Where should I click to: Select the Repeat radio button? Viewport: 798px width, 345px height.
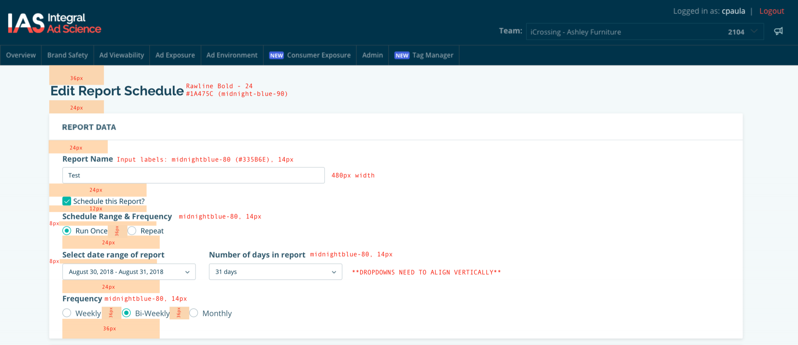(x=132, y=231)
